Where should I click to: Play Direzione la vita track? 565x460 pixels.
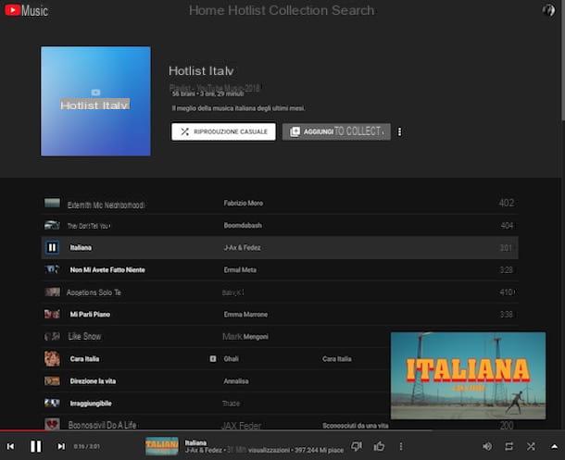[93, 381]
